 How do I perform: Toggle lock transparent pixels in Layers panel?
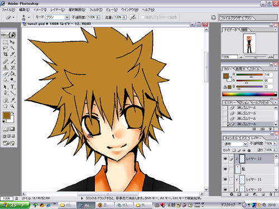[234, 150]
